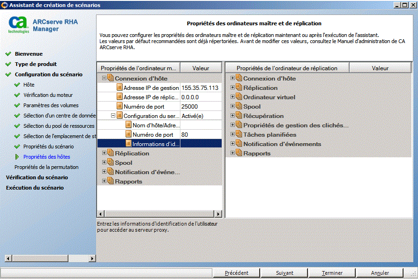Screen dimensions: 418x279
Task: Expand the master Rapports node
Action: [104, 181]
